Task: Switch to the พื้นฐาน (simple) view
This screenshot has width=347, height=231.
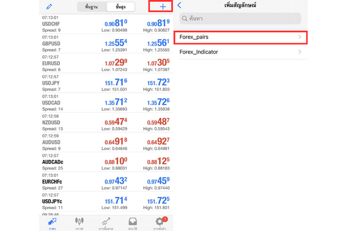Action: pos(92,7)
